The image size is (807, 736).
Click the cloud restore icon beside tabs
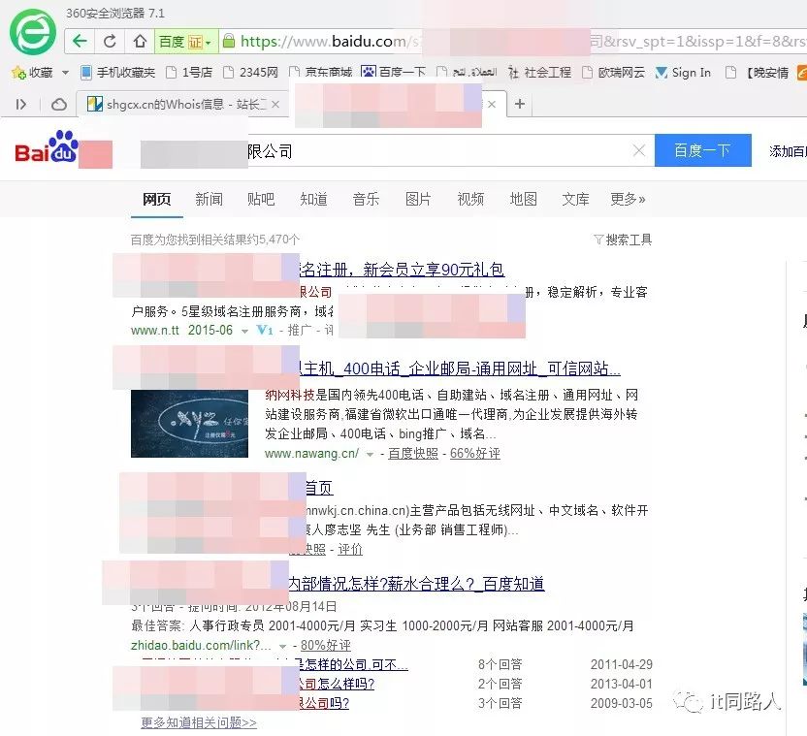pos(59,104)
